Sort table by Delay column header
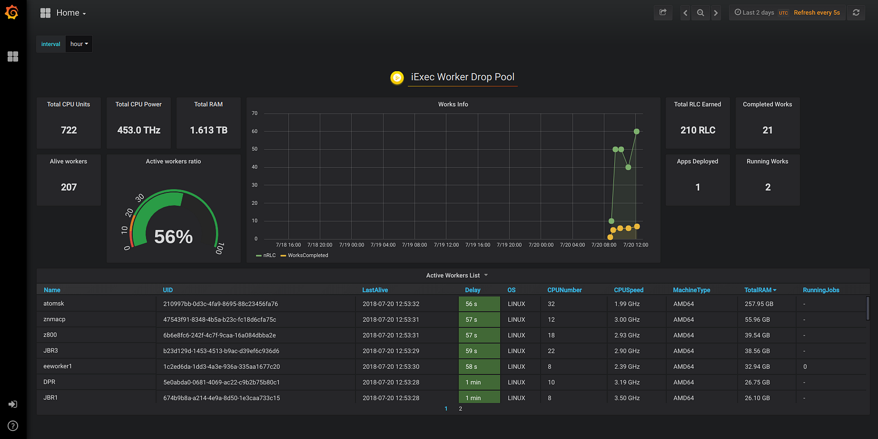 click(x=472, y=290)
